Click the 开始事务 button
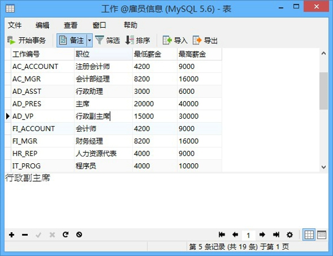This screenshot has width=333, height=256. click(27, 40)
